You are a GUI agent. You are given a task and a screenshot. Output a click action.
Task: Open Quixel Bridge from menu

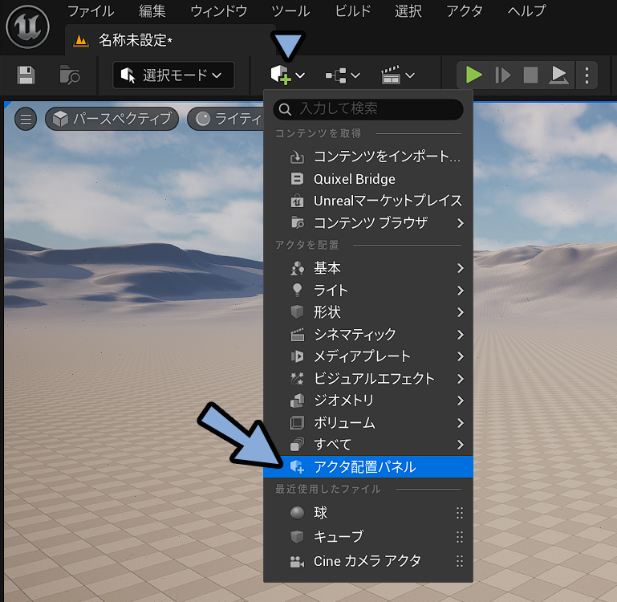[368, 179]
